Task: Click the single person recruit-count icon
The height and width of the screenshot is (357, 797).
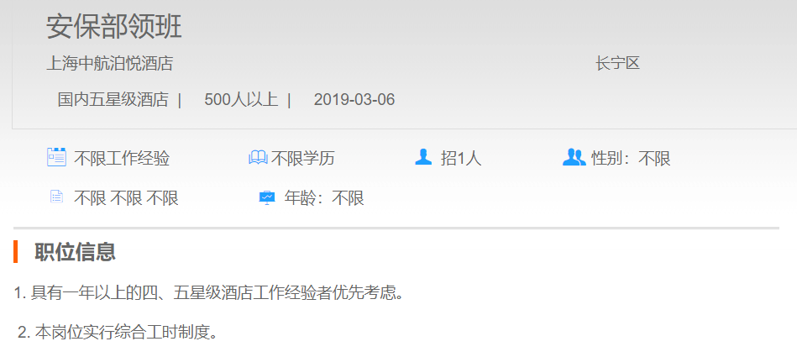Action: [x=423, y=157]
